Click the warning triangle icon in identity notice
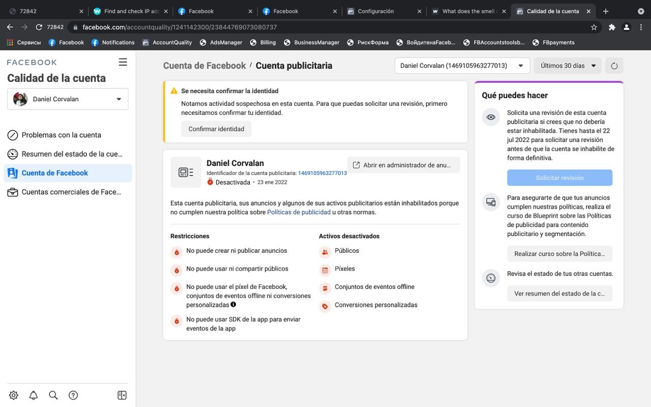The height and width of the screenshot is (407, 651). coord(174,91)
